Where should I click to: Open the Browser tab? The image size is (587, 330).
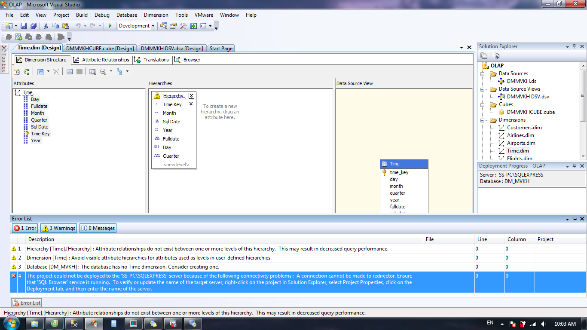click(187, 60)
